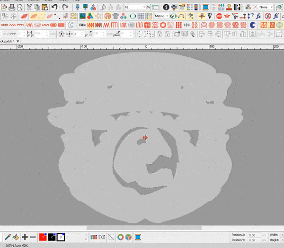Click the Position X field

coord(254,235)
